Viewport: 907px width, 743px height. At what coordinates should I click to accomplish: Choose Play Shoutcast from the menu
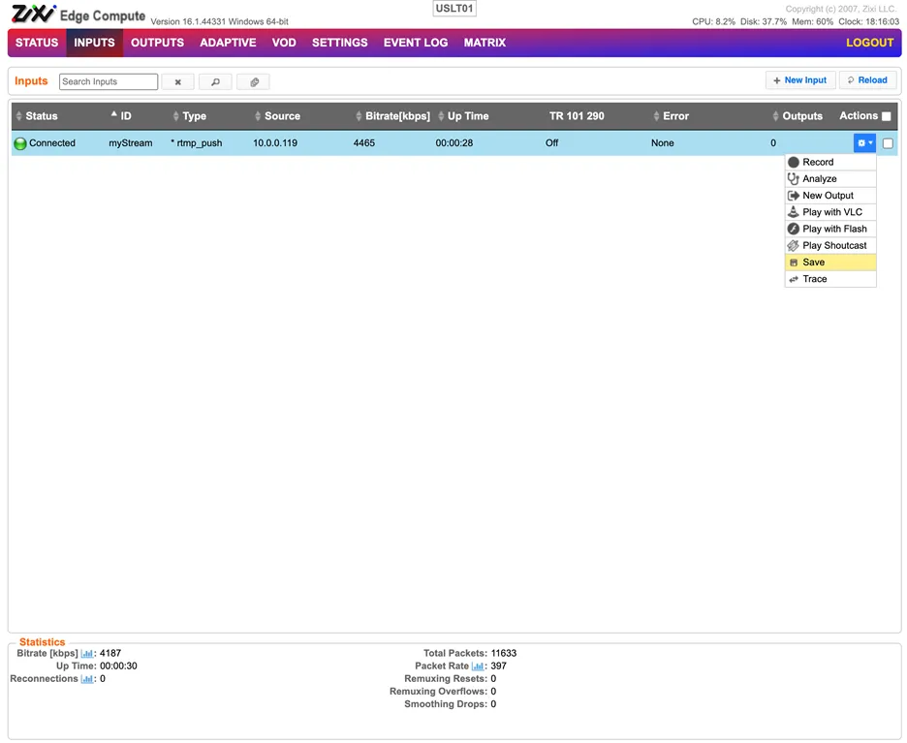[830, 246]
